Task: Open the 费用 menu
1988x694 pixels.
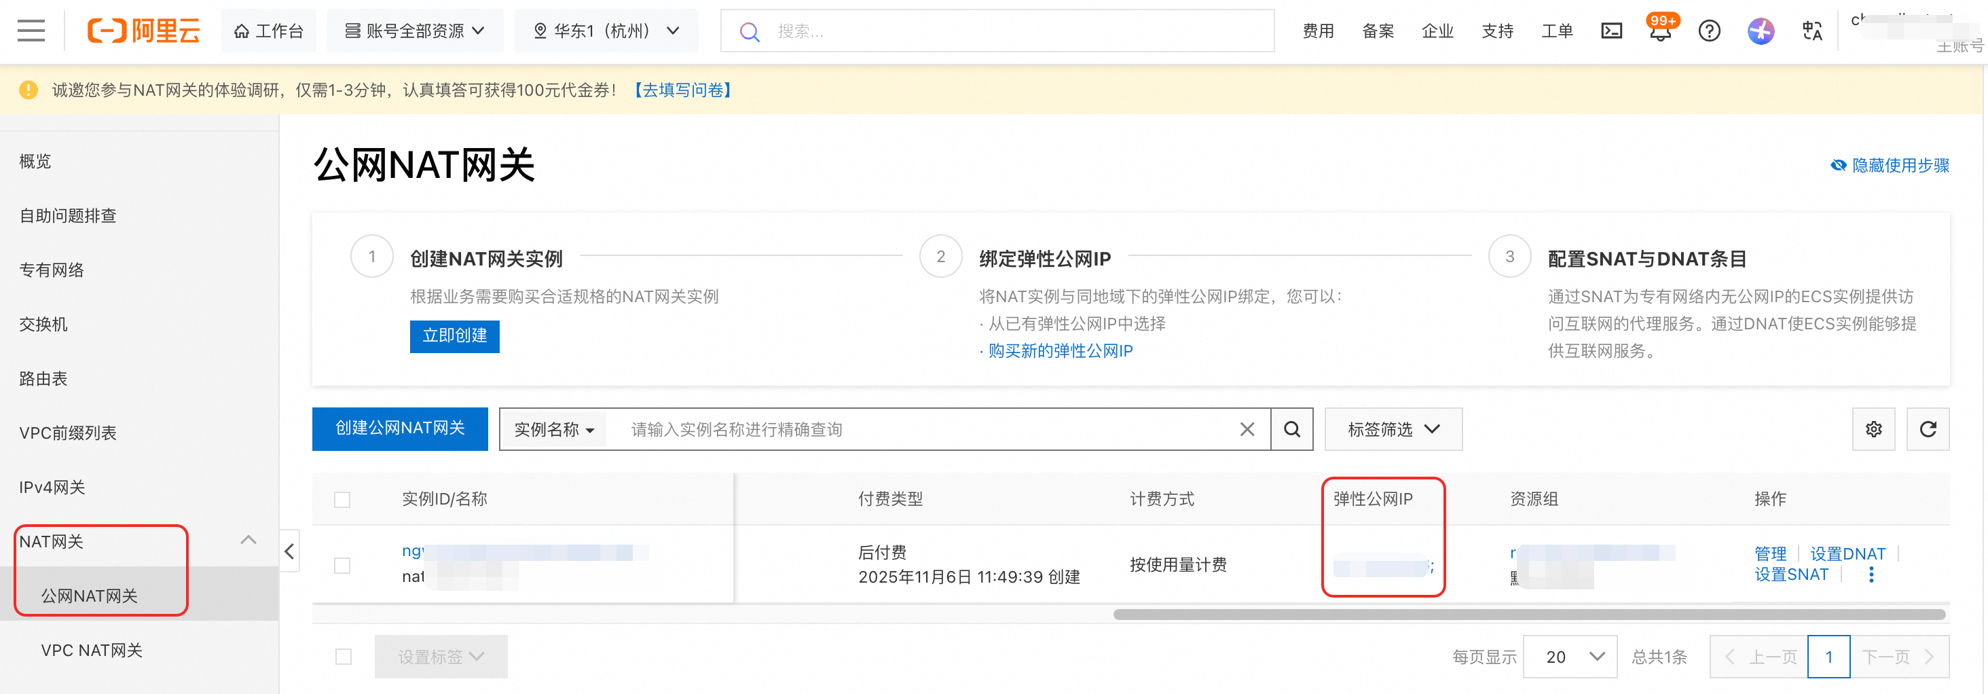Action: click(x=1318, y=31)
